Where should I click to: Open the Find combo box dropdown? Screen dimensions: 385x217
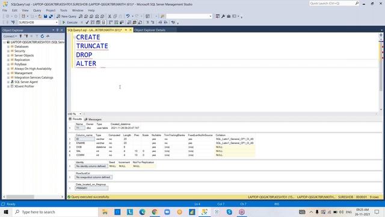(x=211, y=16)
